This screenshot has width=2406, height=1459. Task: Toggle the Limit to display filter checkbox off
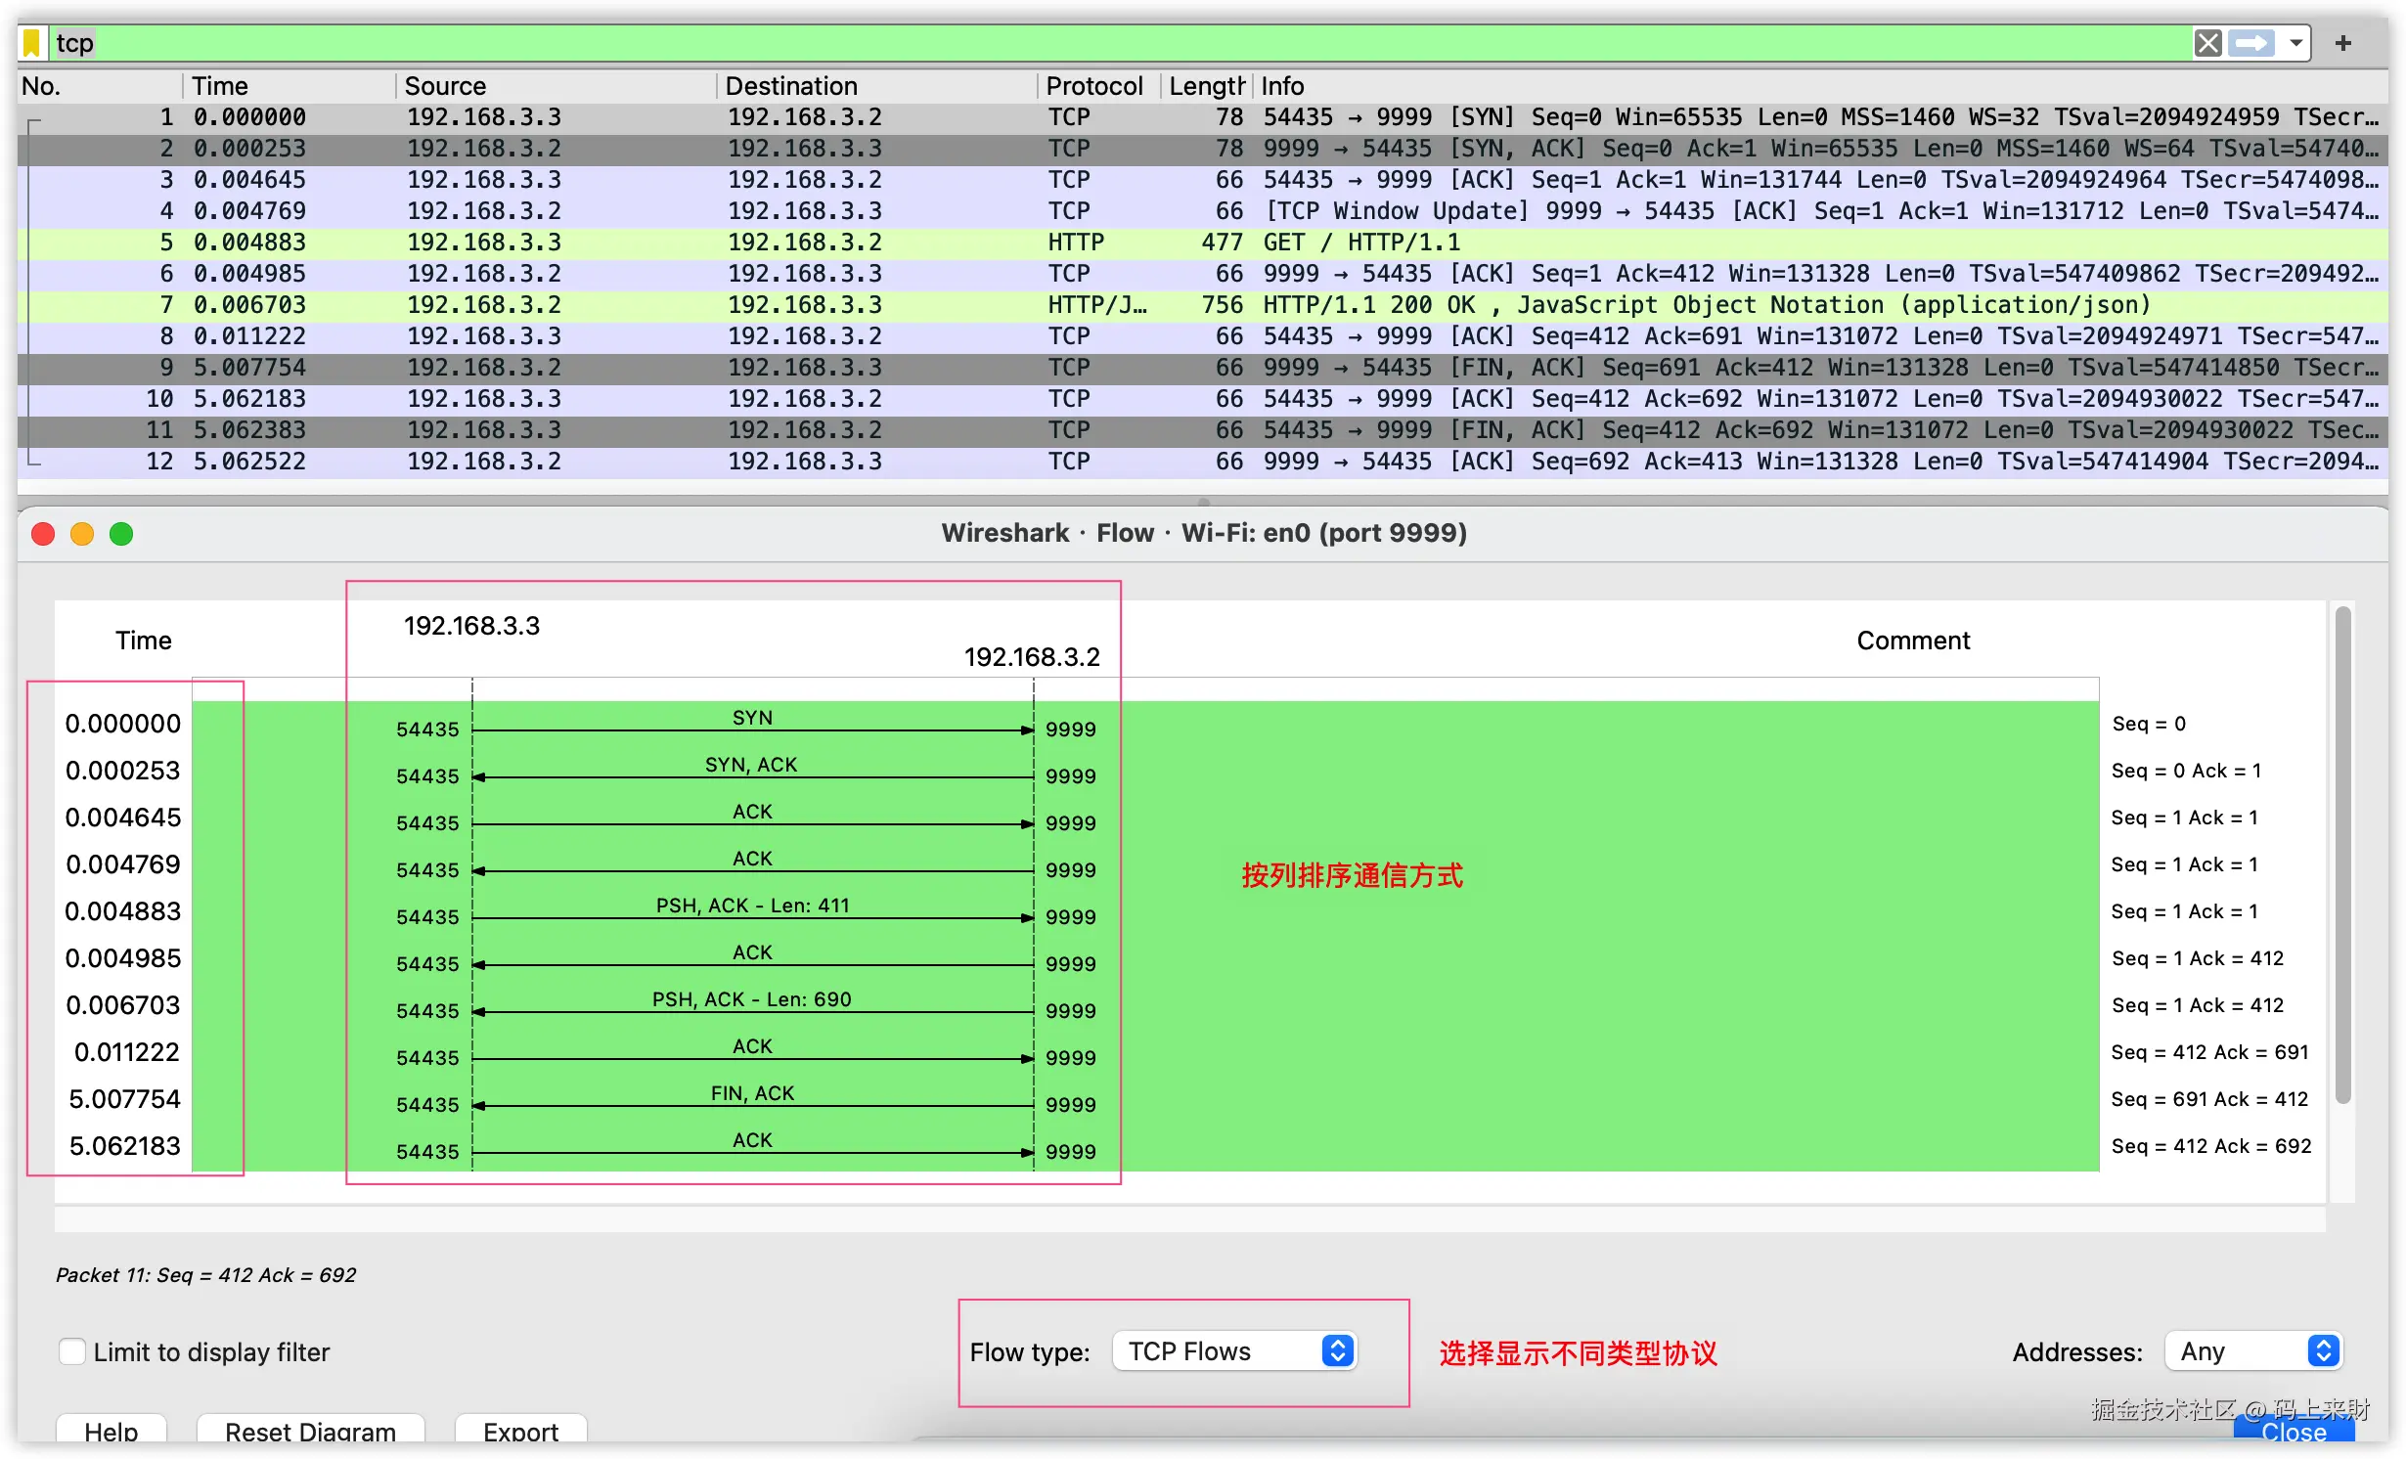(x=72, y=1350)
